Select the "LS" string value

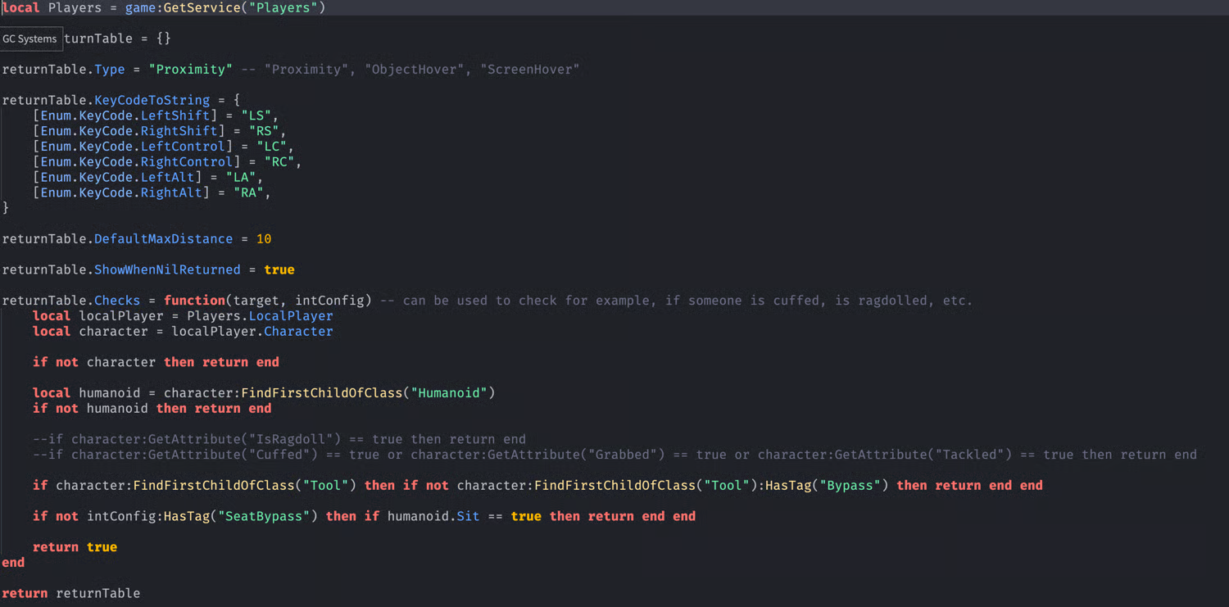coord(256,116)
